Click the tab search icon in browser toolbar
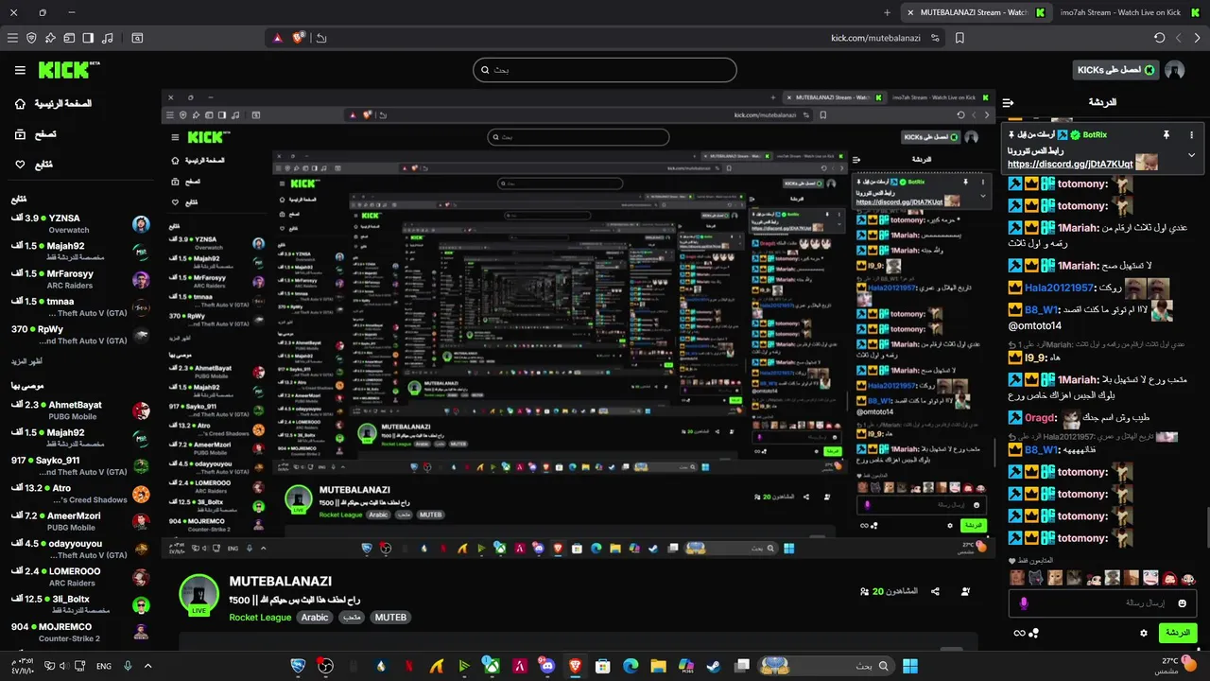 click(x=137, y=38)
